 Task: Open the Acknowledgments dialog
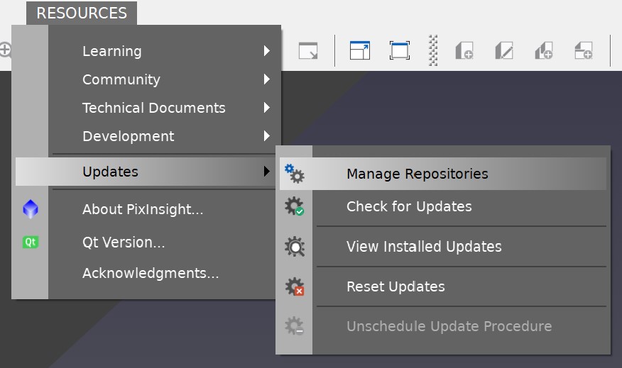tap(150, 273)
